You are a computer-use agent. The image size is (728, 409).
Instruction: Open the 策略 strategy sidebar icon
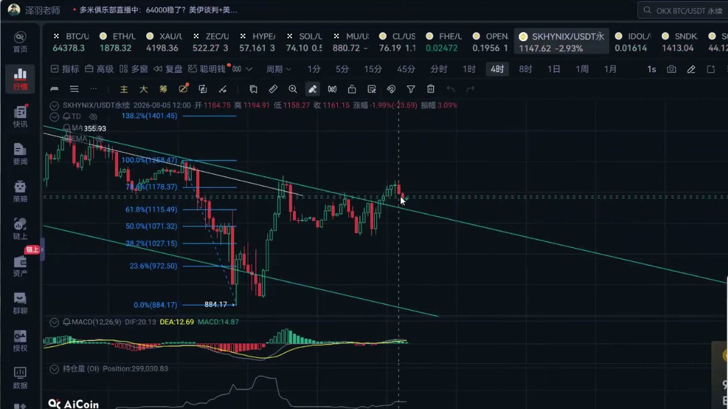point(20,191)
